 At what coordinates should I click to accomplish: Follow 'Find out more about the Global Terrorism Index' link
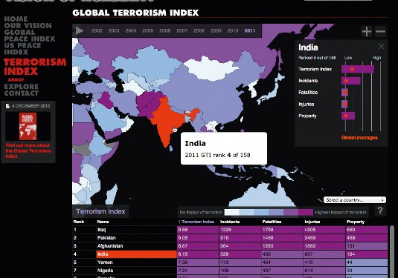pyautogui.click(x=28, y=150)
